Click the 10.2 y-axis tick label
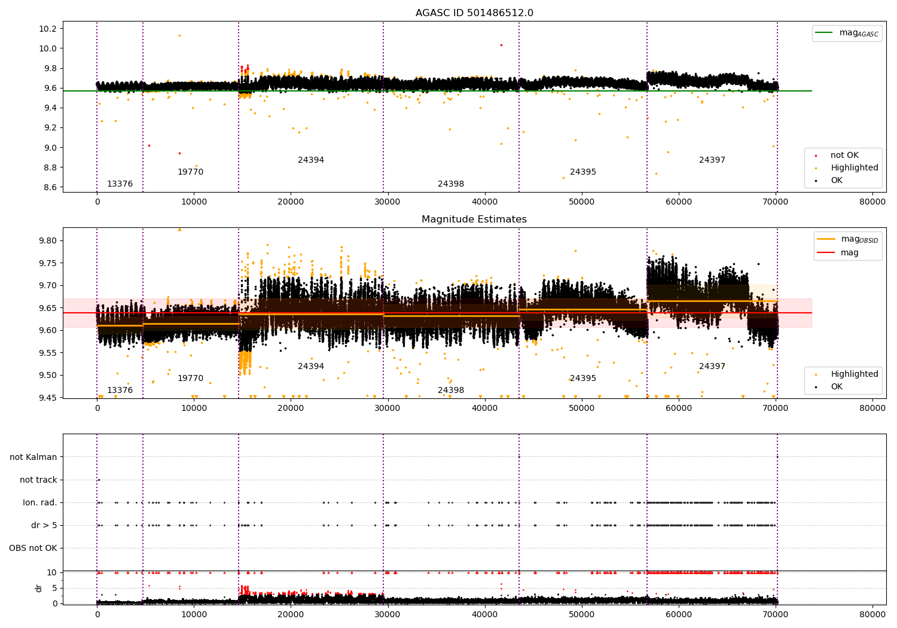The image size is (897, 628). click(x=48, y=29)
